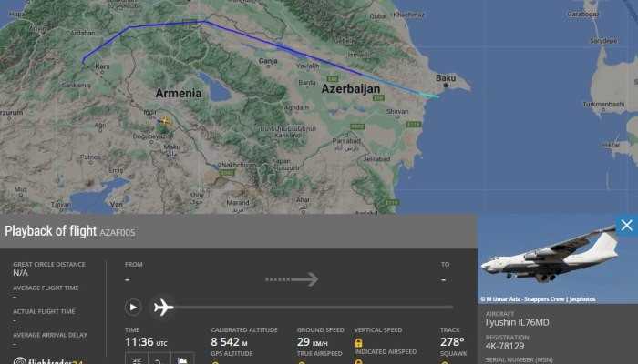The height and width of the screenshot is (364, 638).
Task: Open the Jetphotos photo credit link
Action: pos(582,299)
